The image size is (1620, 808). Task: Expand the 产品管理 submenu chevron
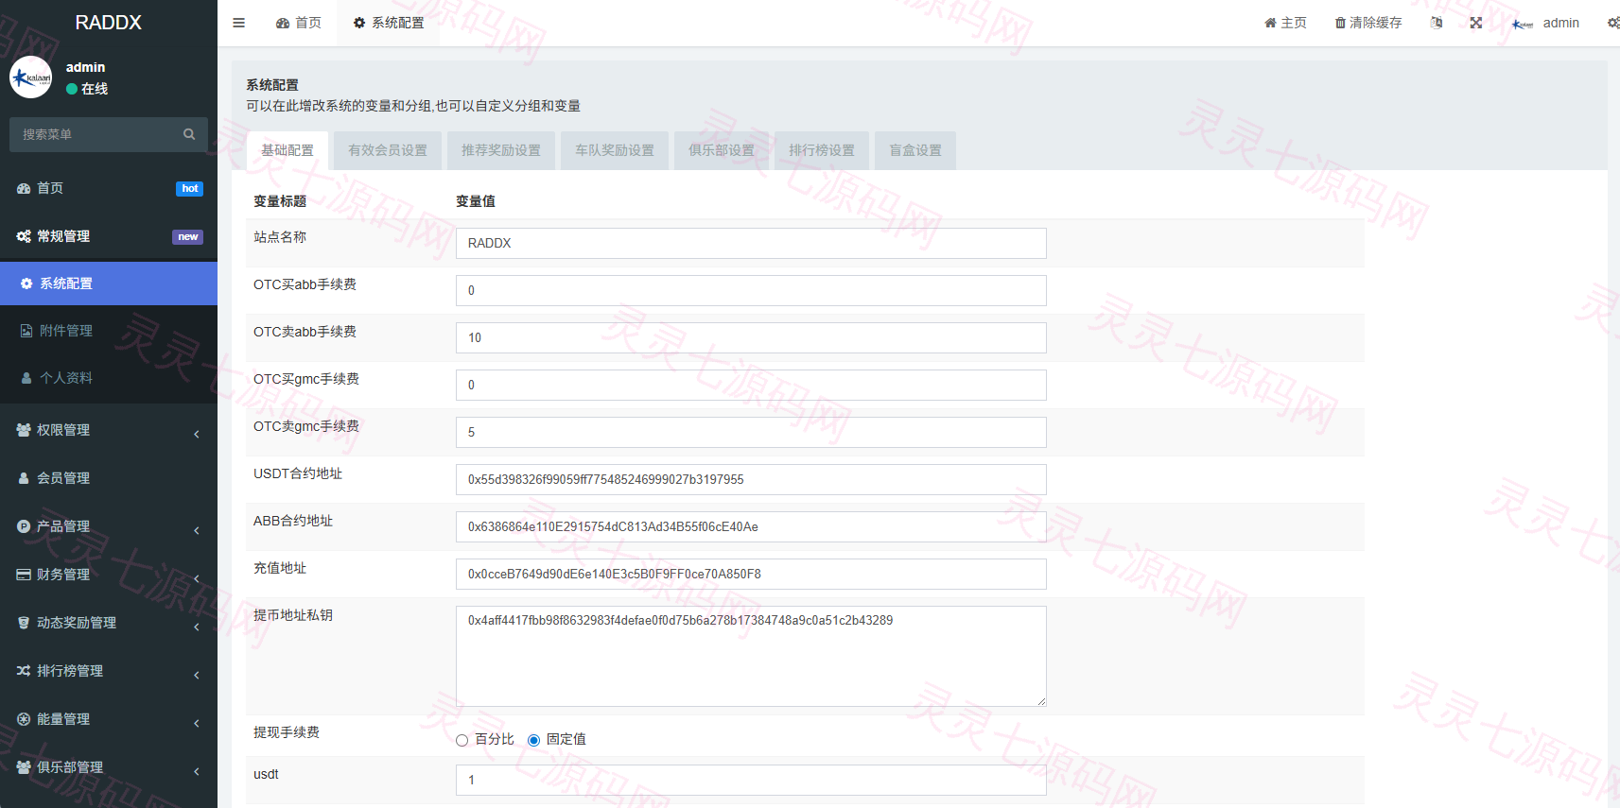[197, 530]
